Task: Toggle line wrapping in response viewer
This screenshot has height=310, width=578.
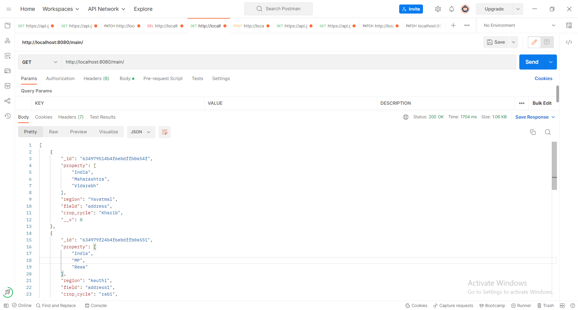Action: point(164,132)
